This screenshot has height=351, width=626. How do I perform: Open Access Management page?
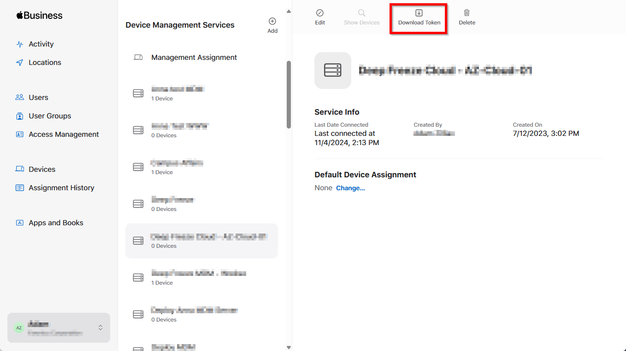pos(58,135)
